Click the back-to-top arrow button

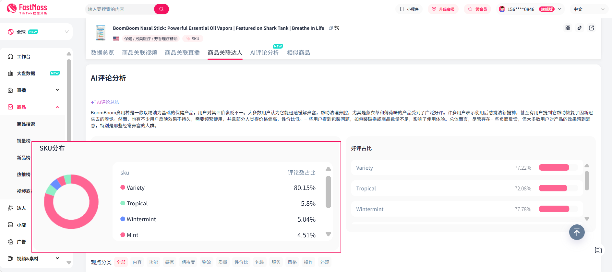577,232
